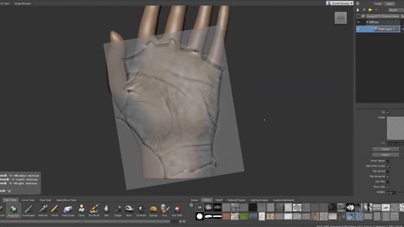Switch to the Paint Tools tab
Viewport: 404px width, 227px height.
pos(10,200)
